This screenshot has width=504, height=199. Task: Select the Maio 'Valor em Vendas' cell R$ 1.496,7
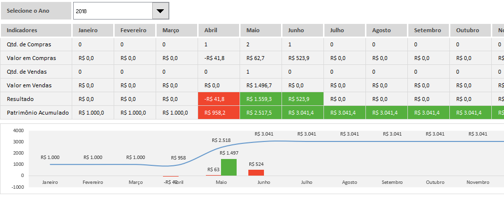(x=261, y=85)
